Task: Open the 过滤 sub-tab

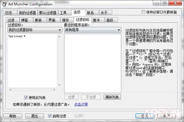Action: (x=13, y=20)
